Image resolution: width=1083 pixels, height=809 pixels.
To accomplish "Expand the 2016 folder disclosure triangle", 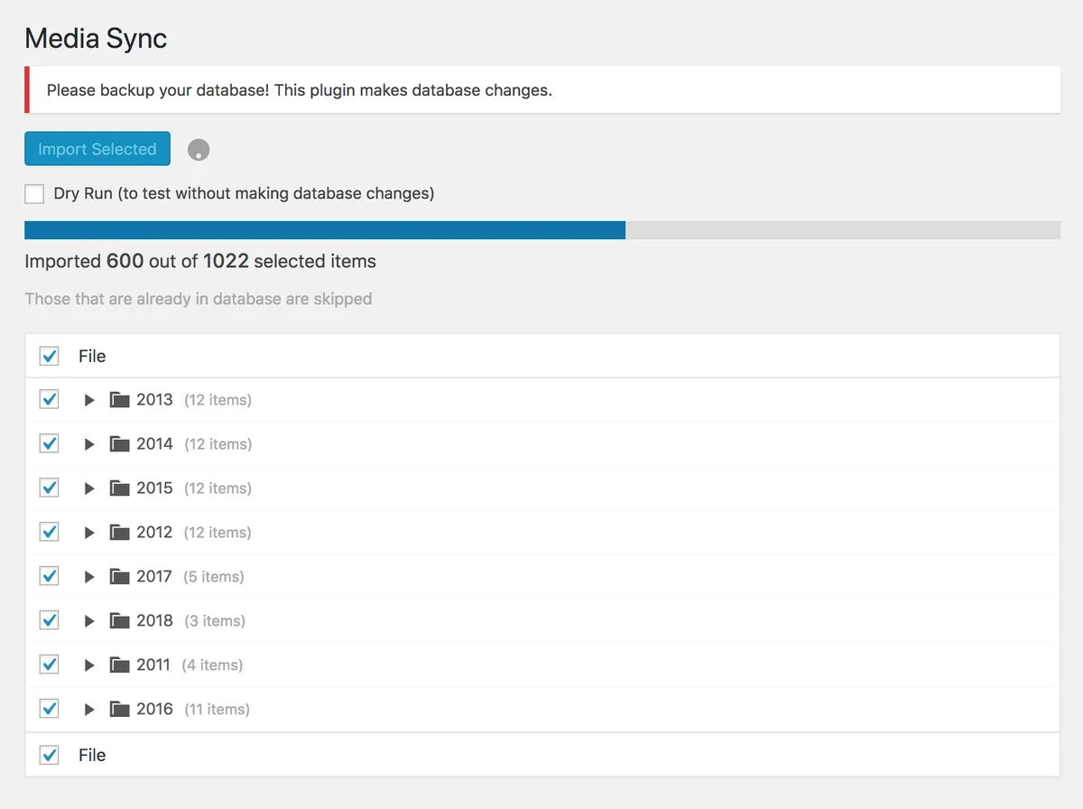I will 89,710.
